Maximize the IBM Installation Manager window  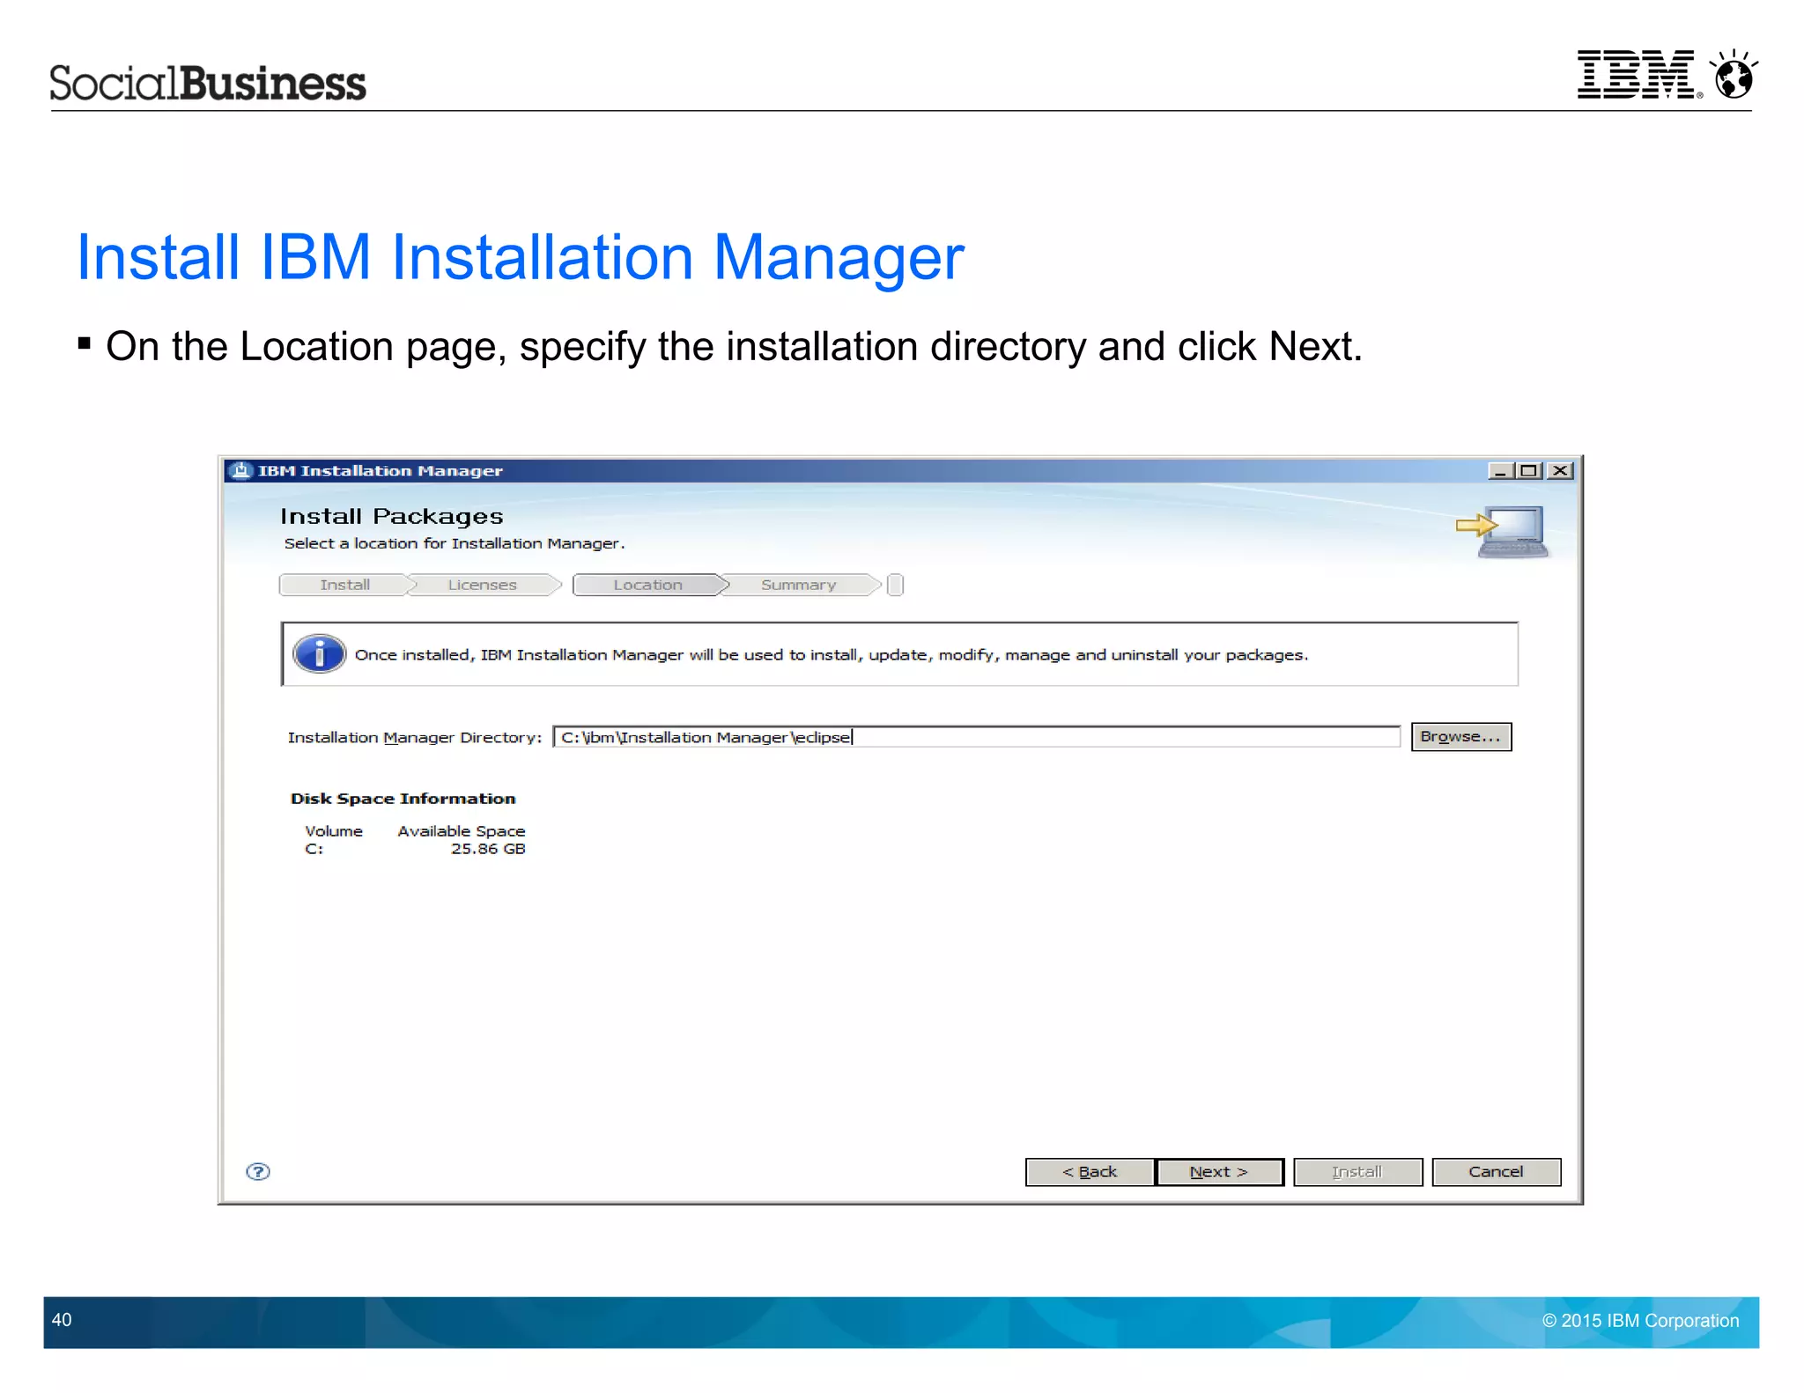click(x=1529, y=471)
